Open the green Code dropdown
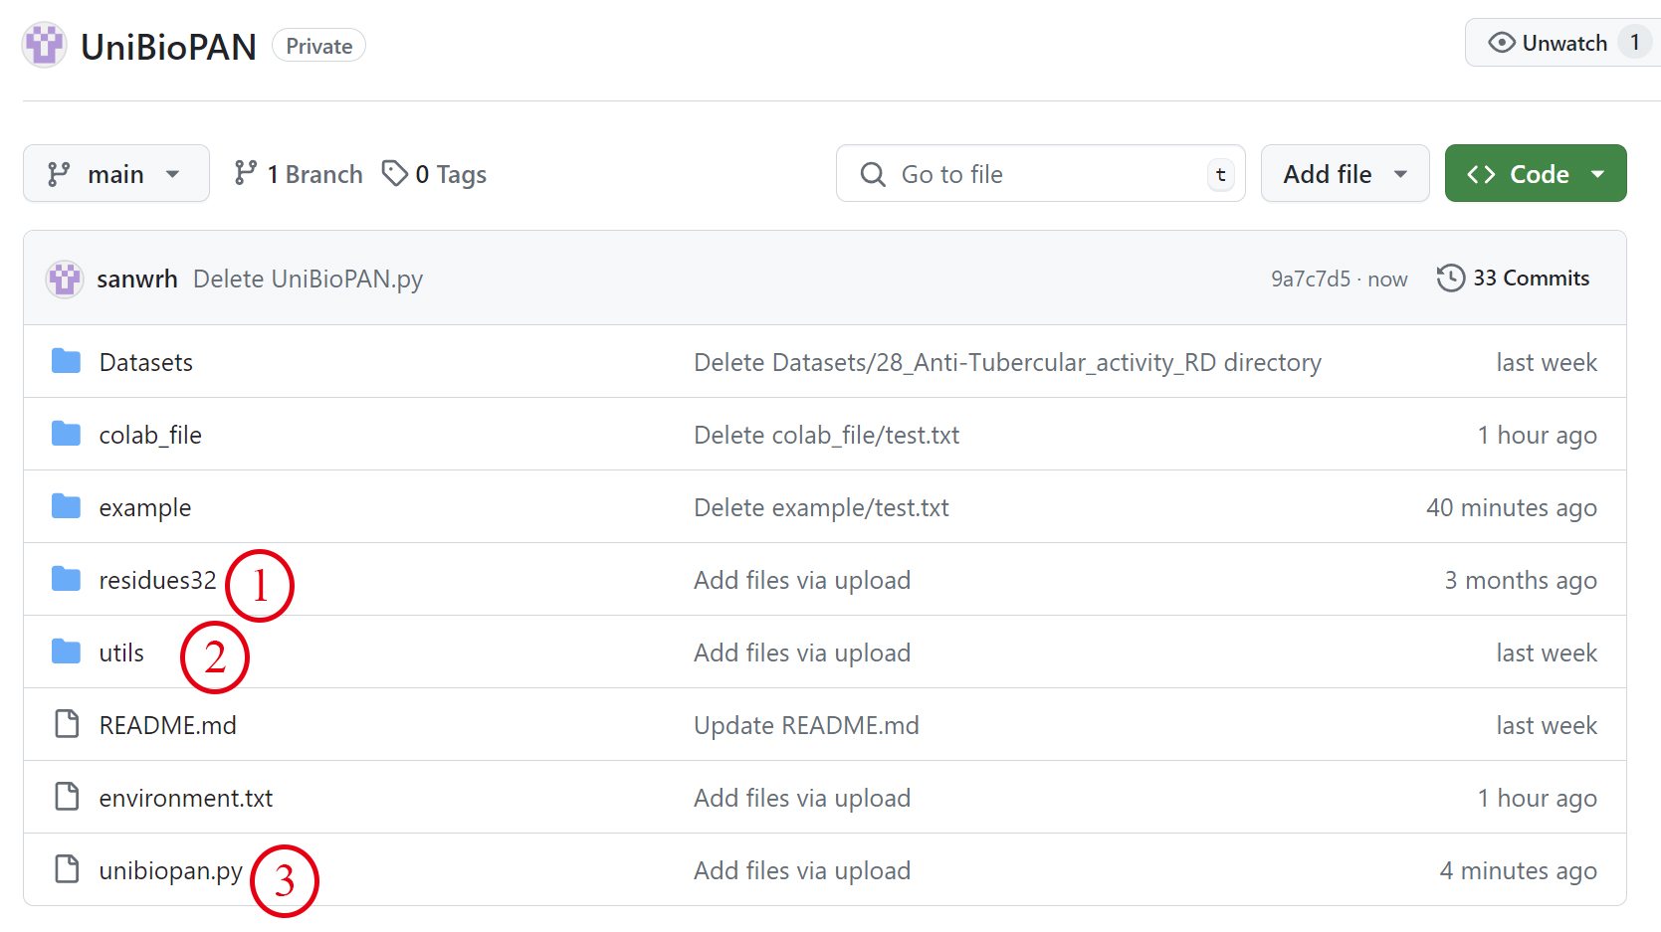 pyautogui.click(x=1535, y=174)
